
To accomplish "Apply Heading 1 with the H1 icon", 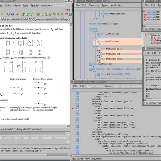I will click(42, 14).
